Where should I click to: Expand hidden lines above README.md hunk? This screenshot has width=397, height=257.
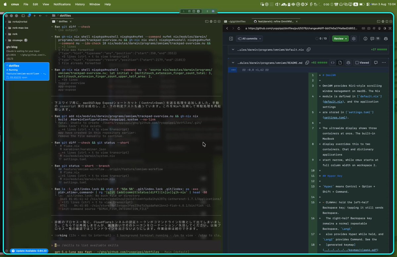click(234, 70)
